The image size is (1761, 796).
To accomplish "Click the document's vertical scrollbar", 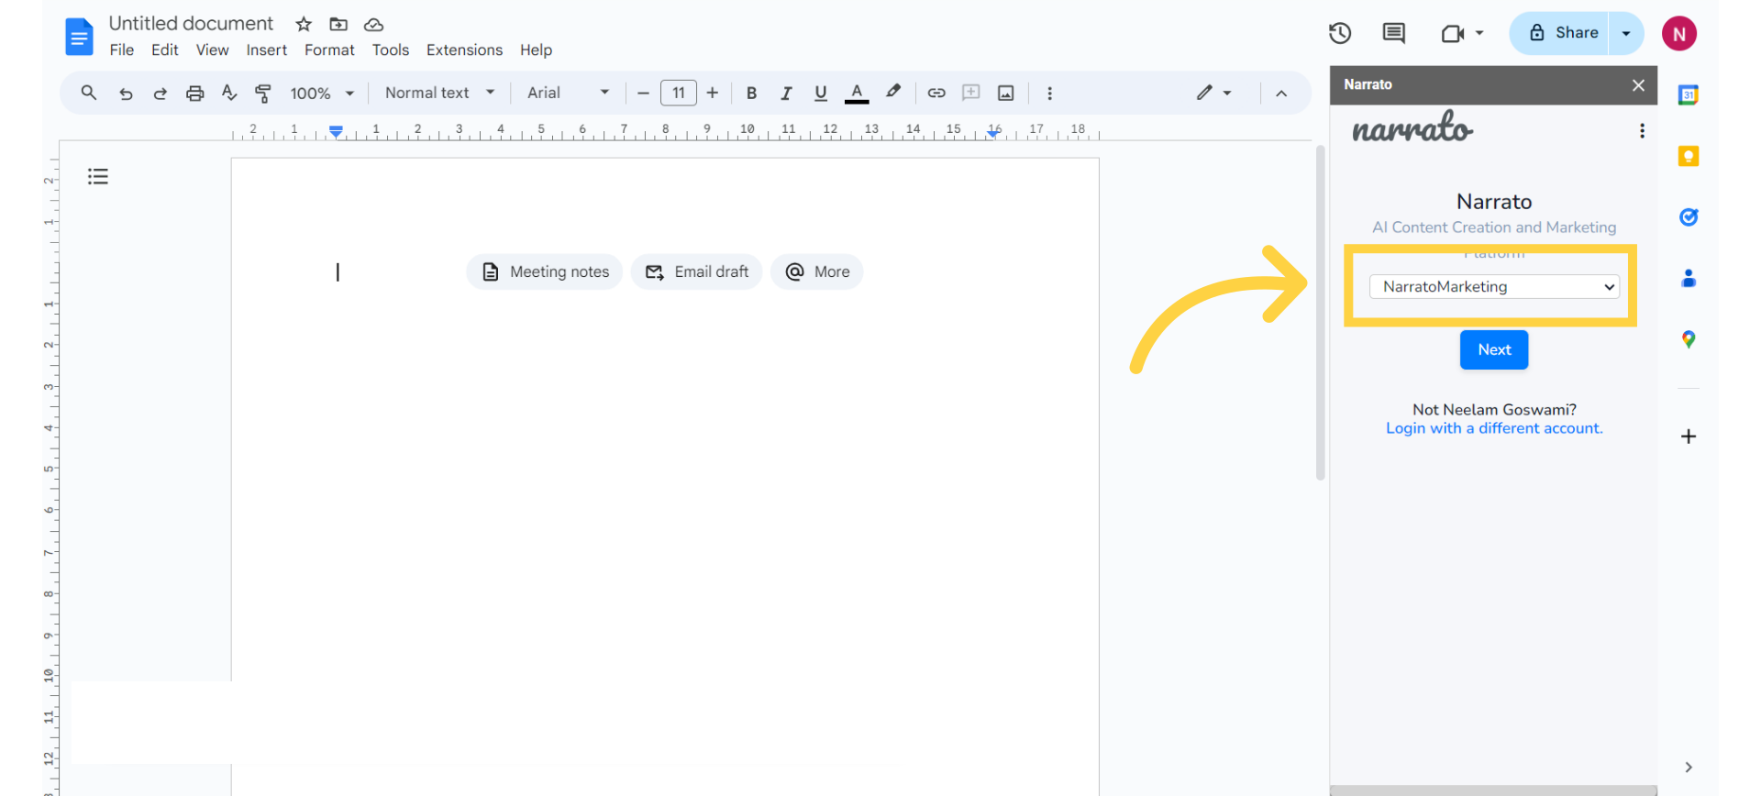I will [x=1321, y=313].
